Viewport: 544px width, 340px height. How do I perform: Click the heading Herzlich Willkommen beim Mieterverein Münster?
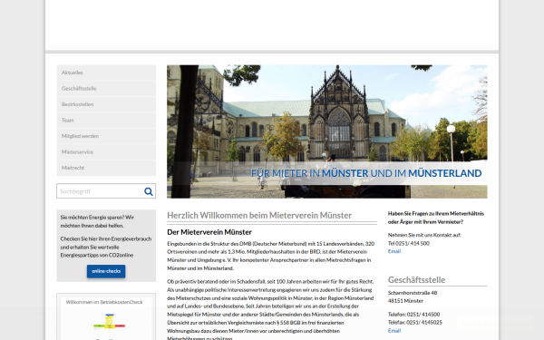pos(259,216)
